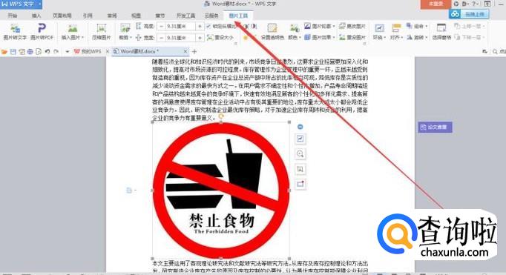
Task: Open the 选择窗格 selection pane
Action: [441, 32]
